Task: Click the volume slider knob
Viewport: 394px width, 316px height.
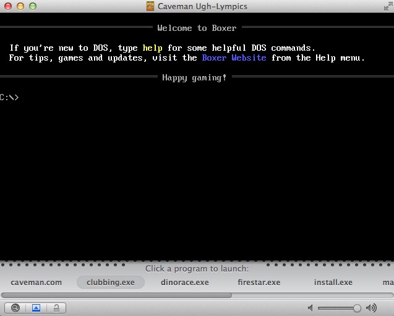Action: [x=357, y=308]
